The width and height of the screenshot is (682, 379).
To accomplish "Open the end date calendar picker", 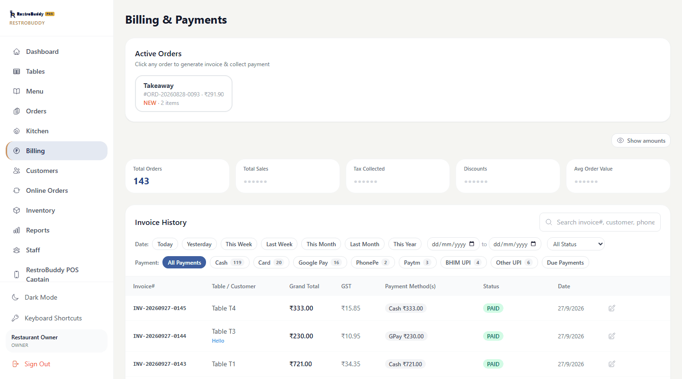I will (533, 244).
